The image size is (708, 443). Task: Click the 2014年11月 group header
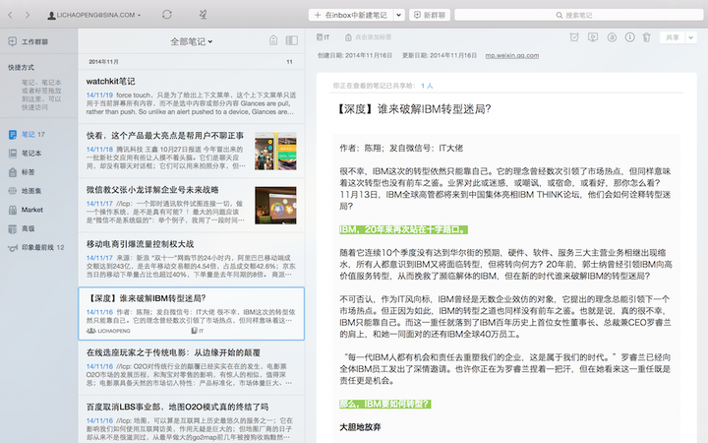tap(192, 61)
